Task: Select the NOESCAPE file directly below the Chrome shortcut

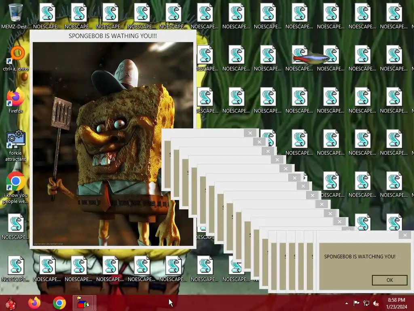Action: pos(16,227)
